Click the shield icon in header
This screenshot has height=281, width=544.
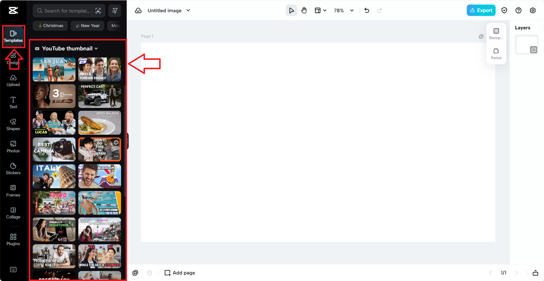click(x=504, y=11)
